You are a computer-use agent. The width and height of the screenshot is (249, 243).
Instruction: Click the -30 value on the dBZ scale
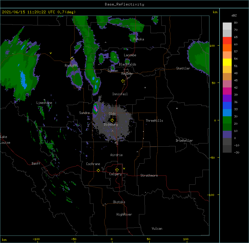click(x=237, y=152)
